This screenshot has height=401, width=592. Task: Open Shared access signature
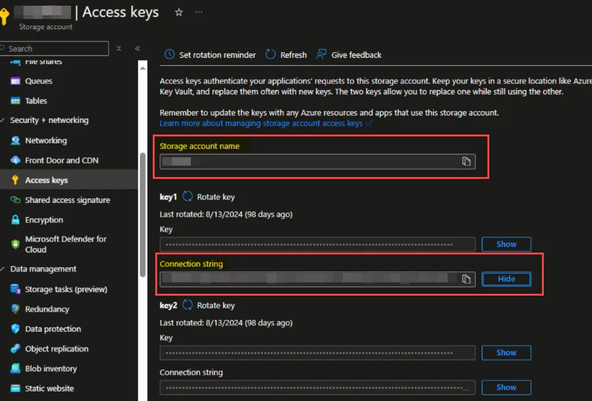(x=68, y=200)
